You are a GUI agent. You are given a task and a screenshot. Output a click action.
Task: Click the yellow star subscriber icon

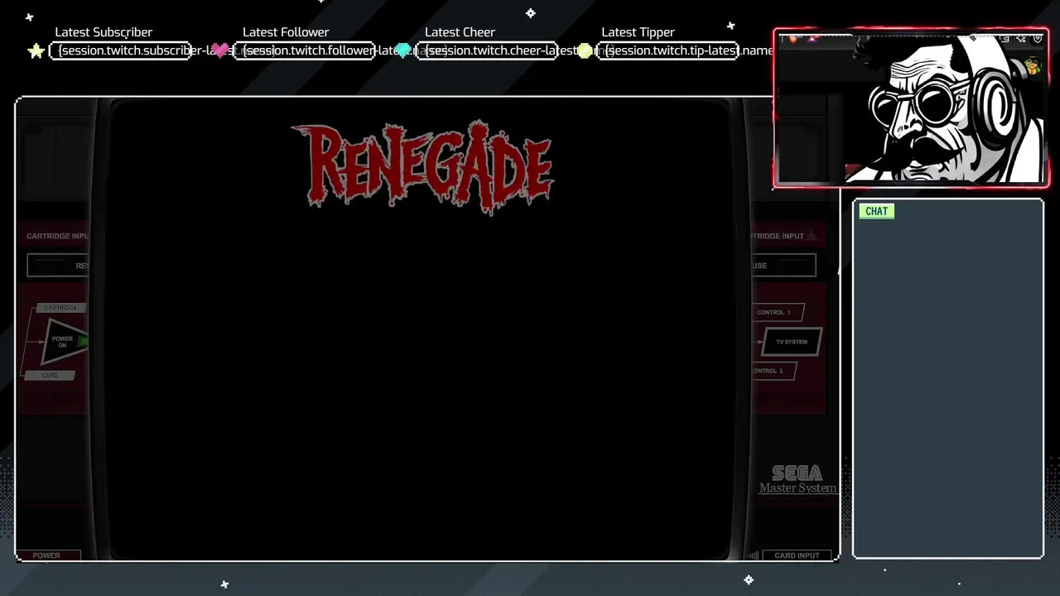point(36,51)
